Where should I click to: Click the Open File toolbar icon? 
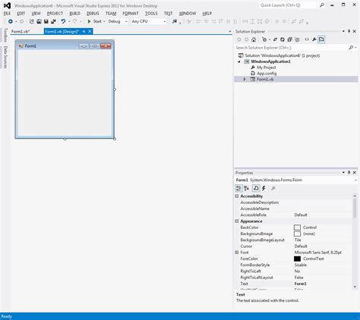click(39, 21)
